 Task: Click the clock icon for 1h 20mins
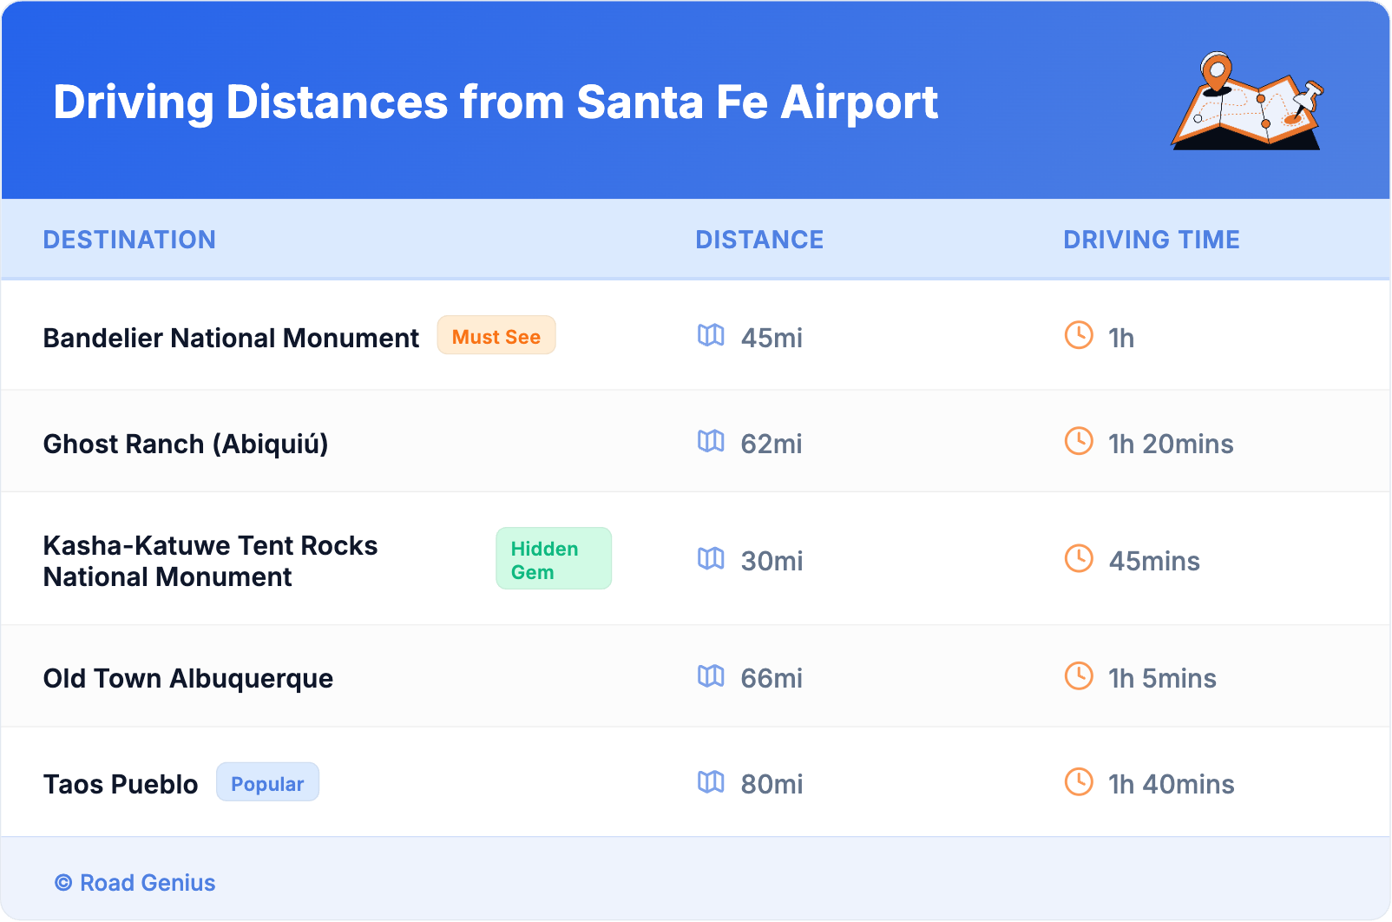[1077, 444]
